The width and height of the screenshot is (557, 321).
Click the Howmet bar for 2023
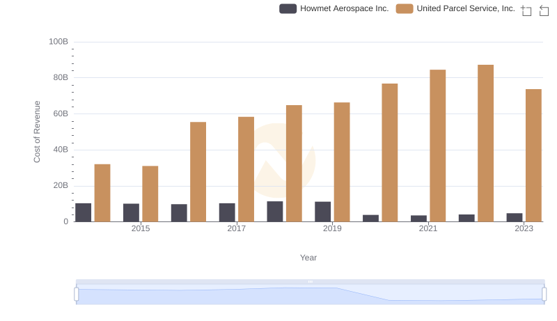click(x=515, y=218)
